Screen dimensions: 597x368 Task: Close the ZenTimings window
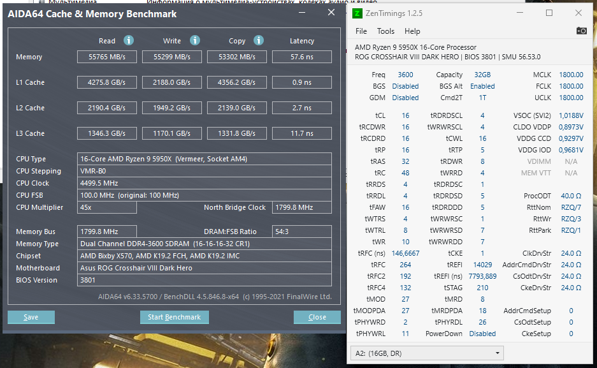(x=579, y=13)
